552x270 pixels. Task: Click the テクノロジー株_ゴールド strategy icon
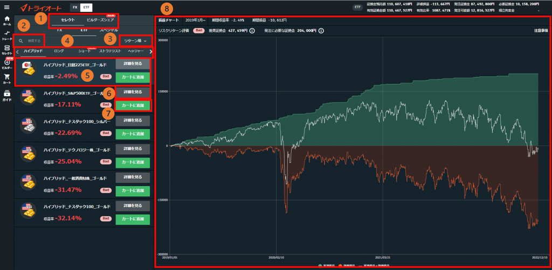pos(28,154)
